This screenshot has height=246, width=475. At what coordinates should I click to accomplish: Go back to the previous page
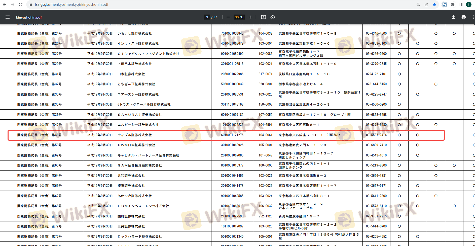(x=5, y=5)
